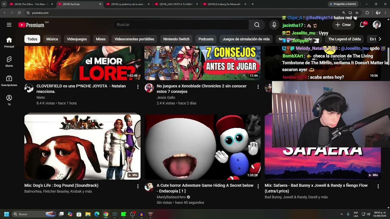Screen dimensions: 390x219
Task: Open Task View on the taskbar
Action: tap(61, 214)
